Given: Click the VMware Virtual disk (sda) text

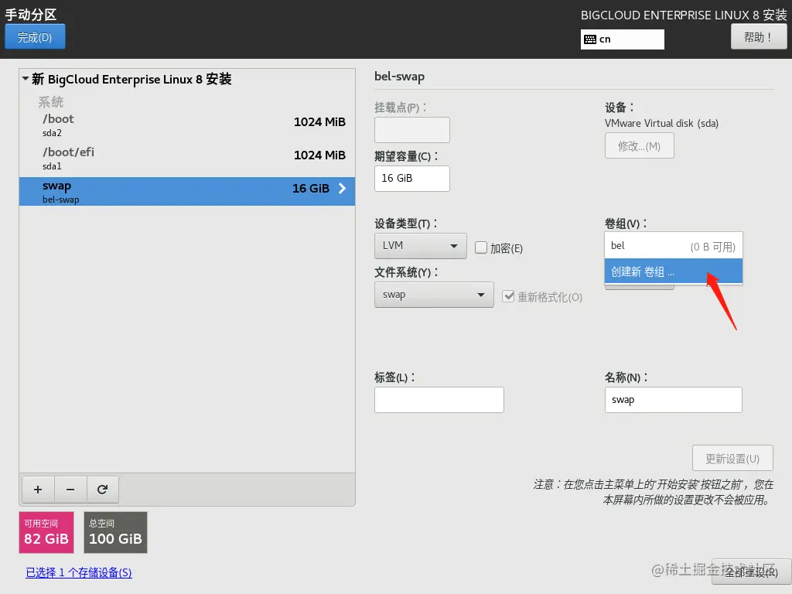Looking at the screenshot, I should pyautogui.click(x=661, y=123).
